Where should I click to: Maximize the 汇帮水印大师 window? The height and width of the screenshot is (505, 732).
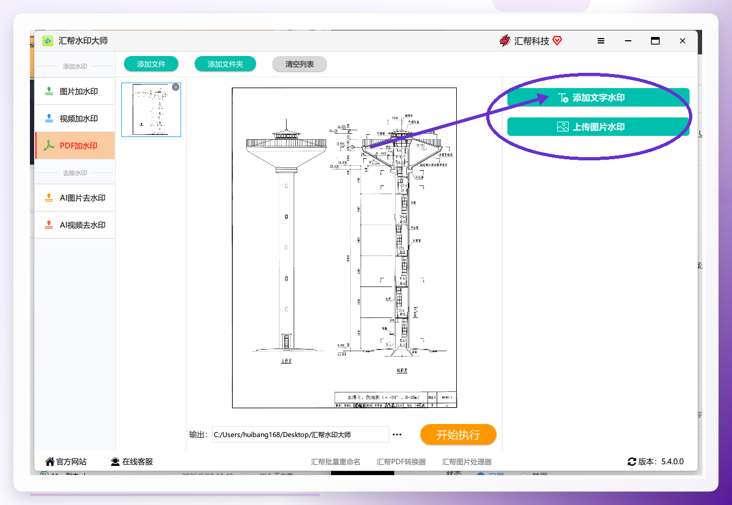tap(655, 41)
